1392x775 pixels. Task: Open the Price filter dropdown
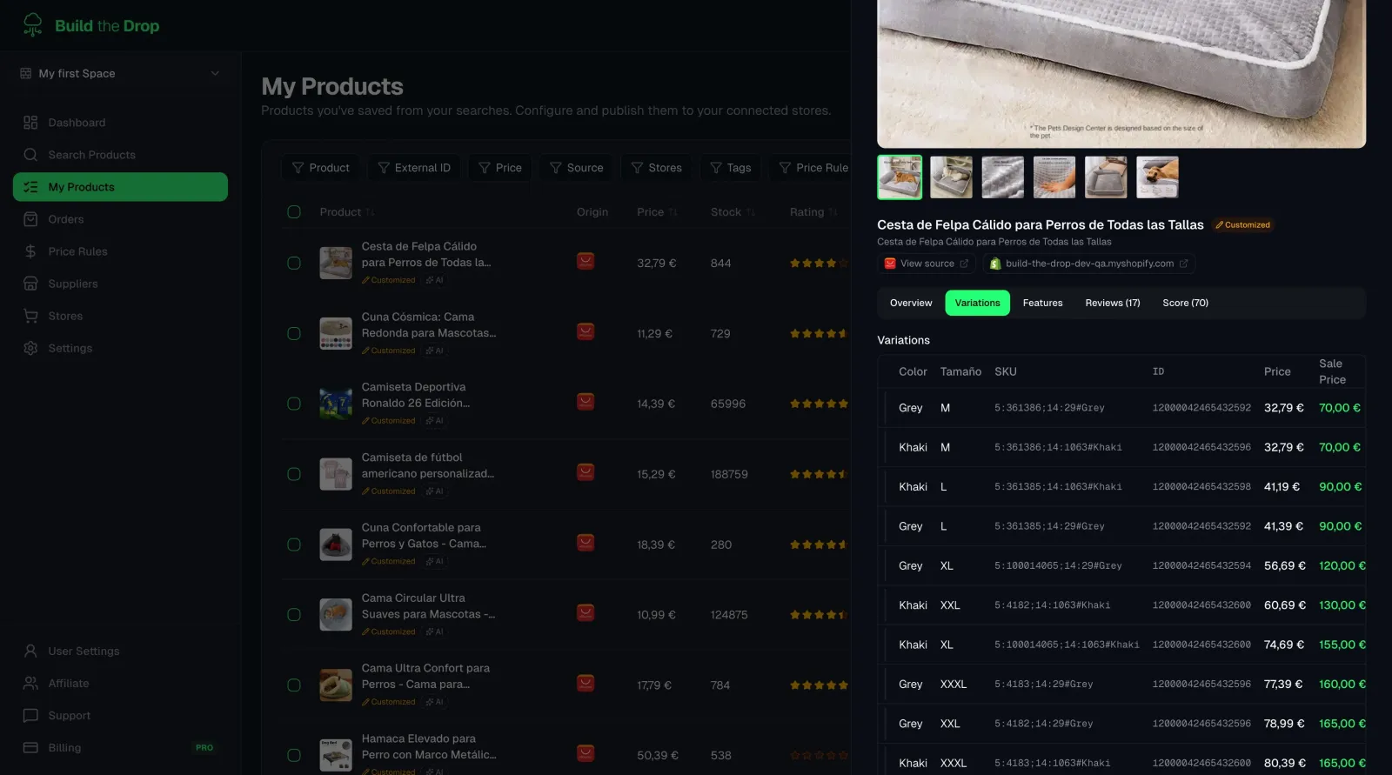(x=500, y=168)
